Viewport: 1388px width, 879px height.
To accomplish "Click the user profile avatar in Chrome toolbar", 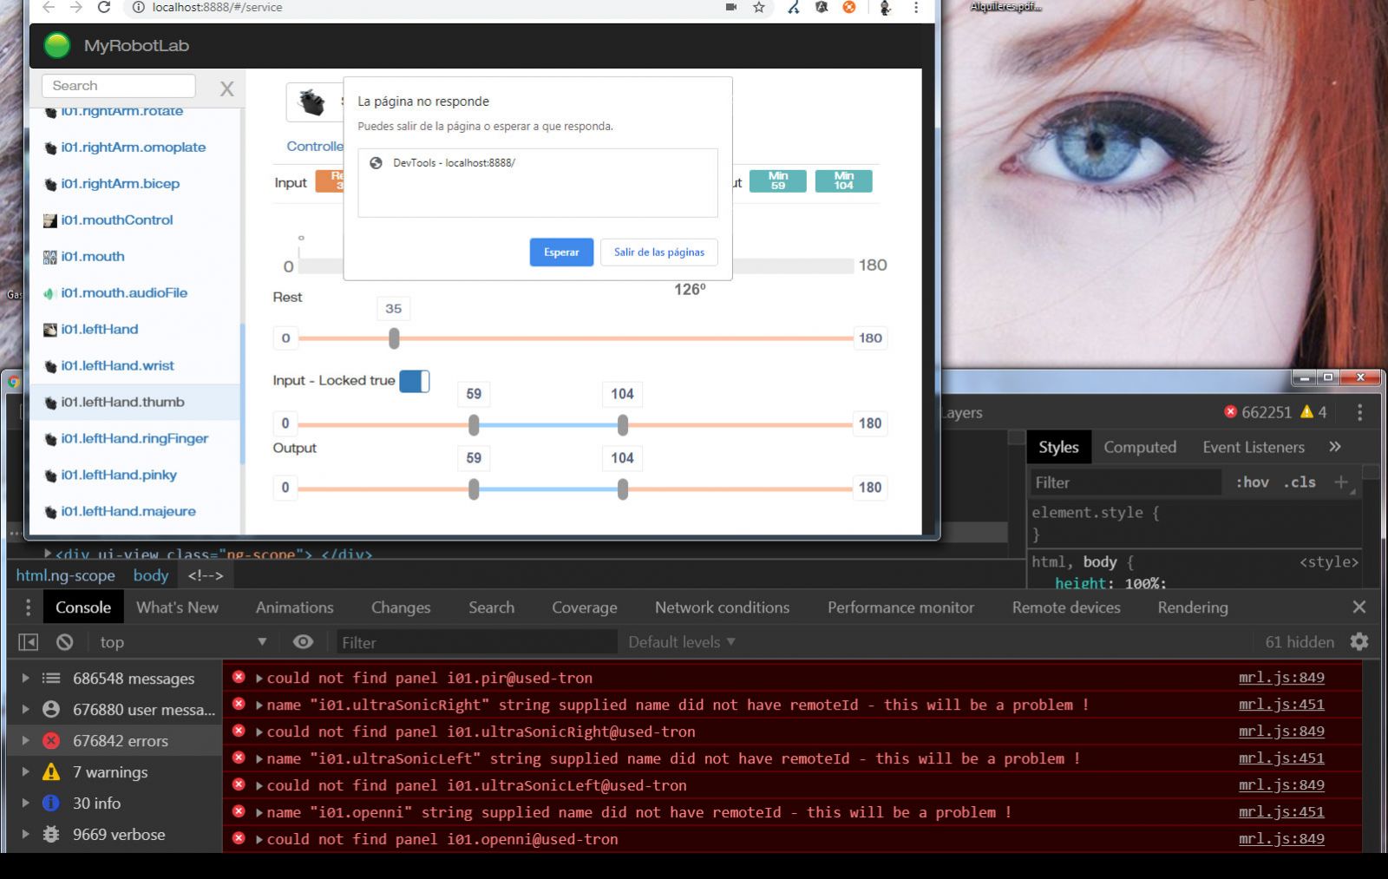I will pyautogui.click(x=885, y=7).
